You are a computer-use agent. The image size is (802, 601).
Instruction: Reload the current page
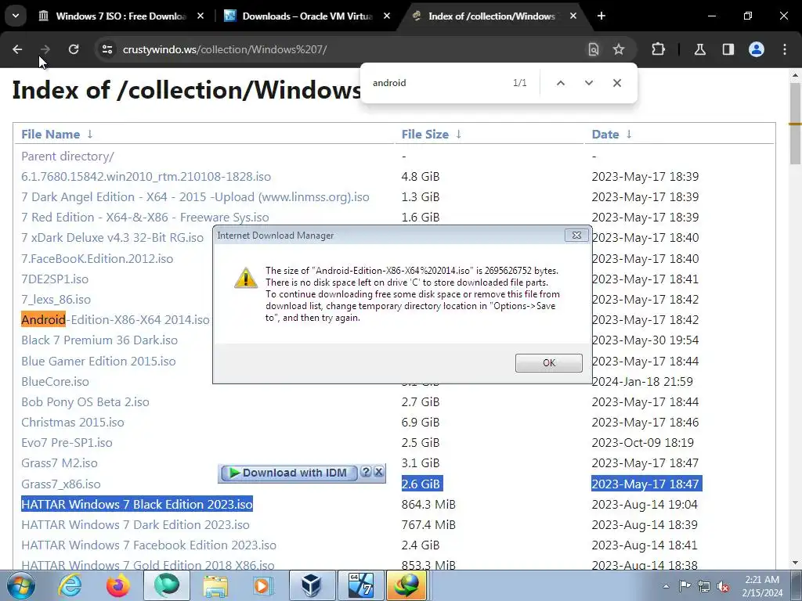74,49
